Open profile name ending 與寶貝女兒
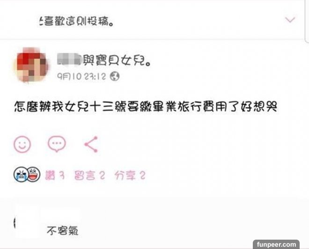The width and height of the screenshot is (309, 249). 104,60
